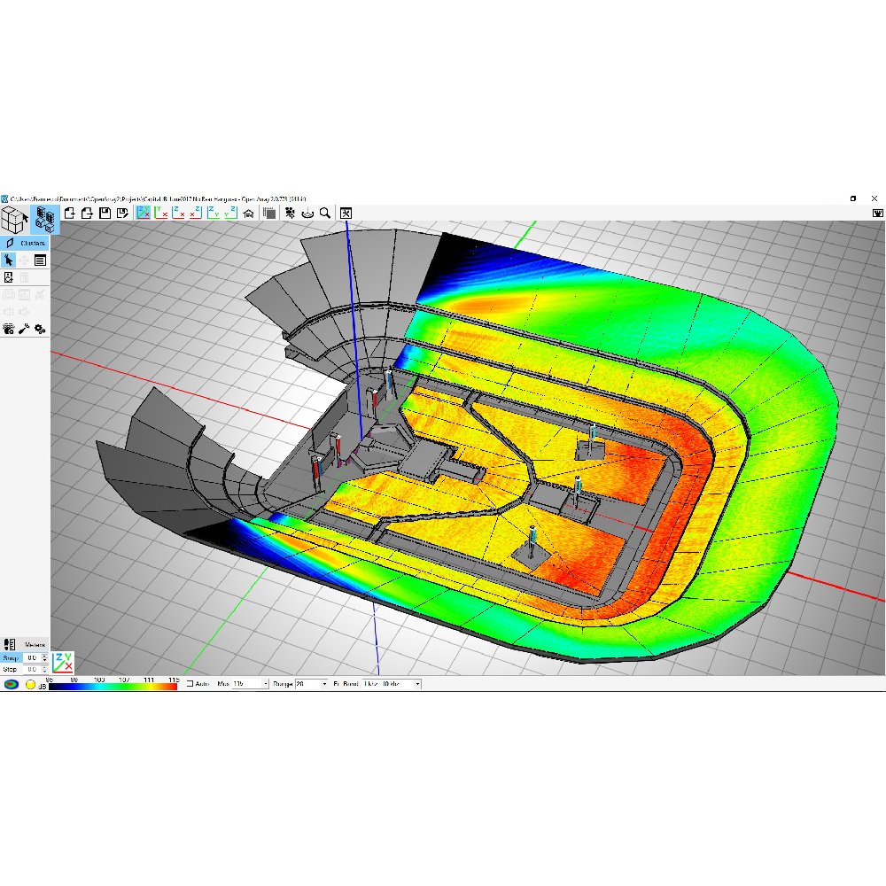The image size is (886, 886).
Task: Select the home view icon
Action: point(249,213)
